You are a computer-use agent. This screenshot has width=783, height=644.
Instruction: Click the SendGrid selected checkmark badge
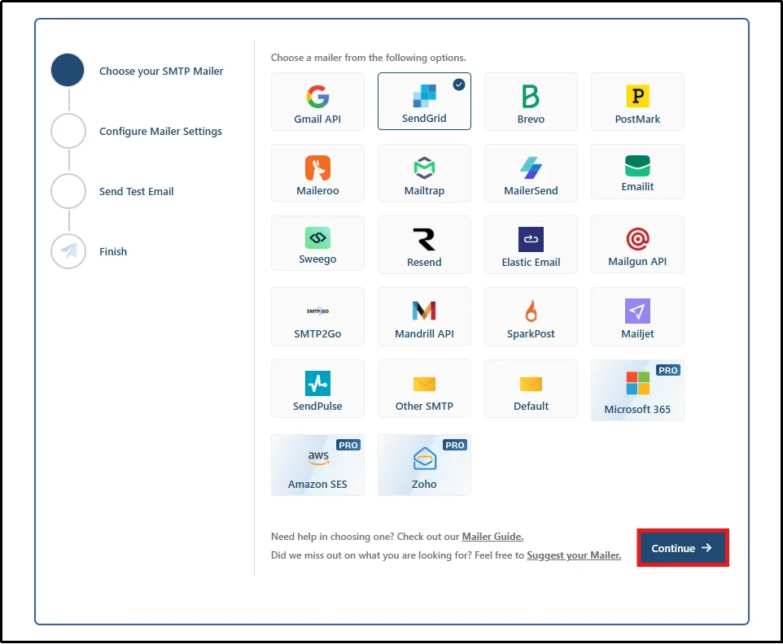point(459,85)
